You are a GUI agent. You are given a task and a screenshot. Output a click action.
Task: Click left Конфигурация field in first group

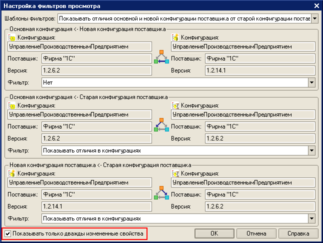coord(79,46)
